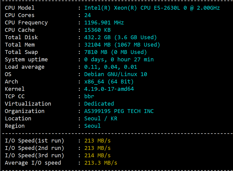This screenshot has width=233, height=171.
Task: Select the CPU Cache value 15360 KB
Action: 98,30
